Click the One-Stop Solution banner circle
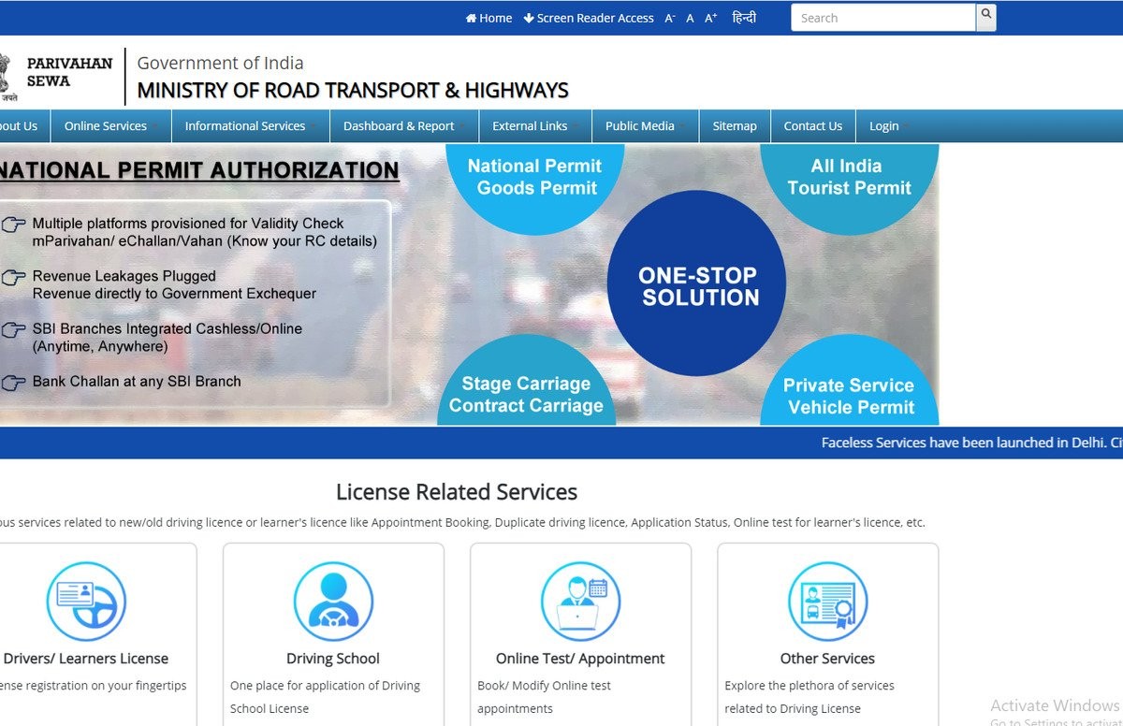Image resolution: width=1123 pixels, height=726 pixels. [x=696, y=285]
